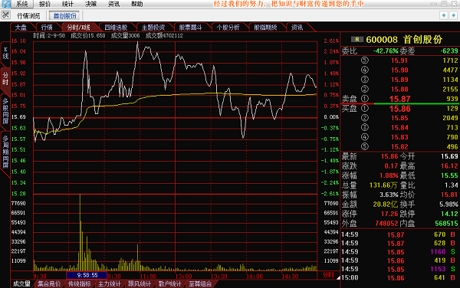
Task: Click the 内盘 value 568515
Action: tap(446, 223)
